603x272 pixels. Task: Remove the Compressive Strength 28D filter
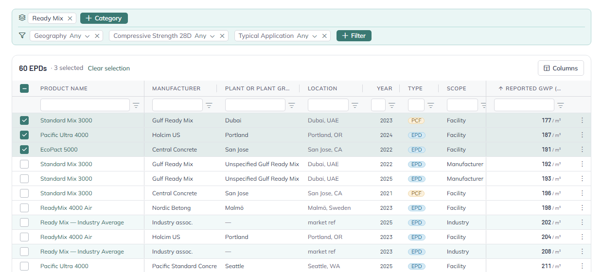[x=222, y=36]
